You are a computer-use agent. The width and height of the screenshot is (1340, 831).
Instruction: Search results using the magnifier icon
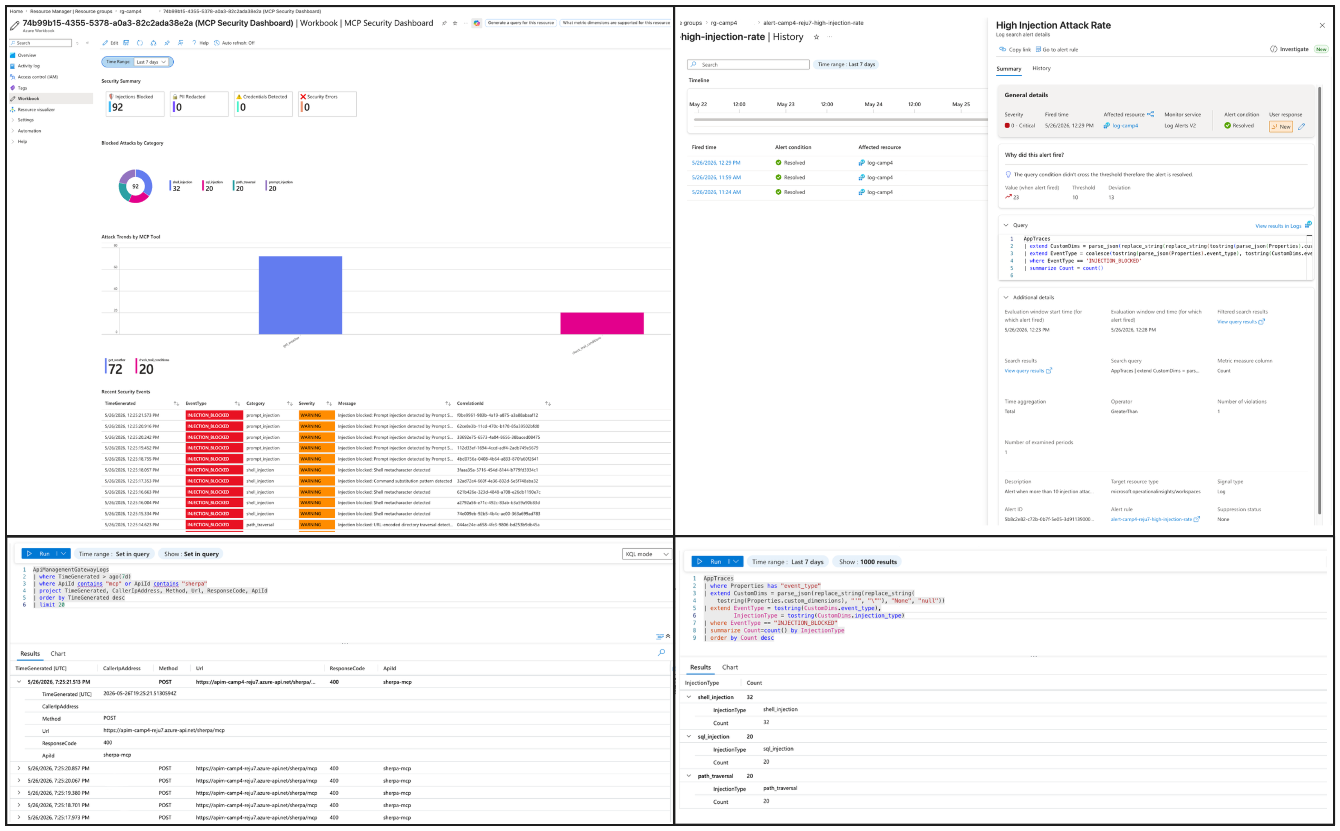pos(661,653)
